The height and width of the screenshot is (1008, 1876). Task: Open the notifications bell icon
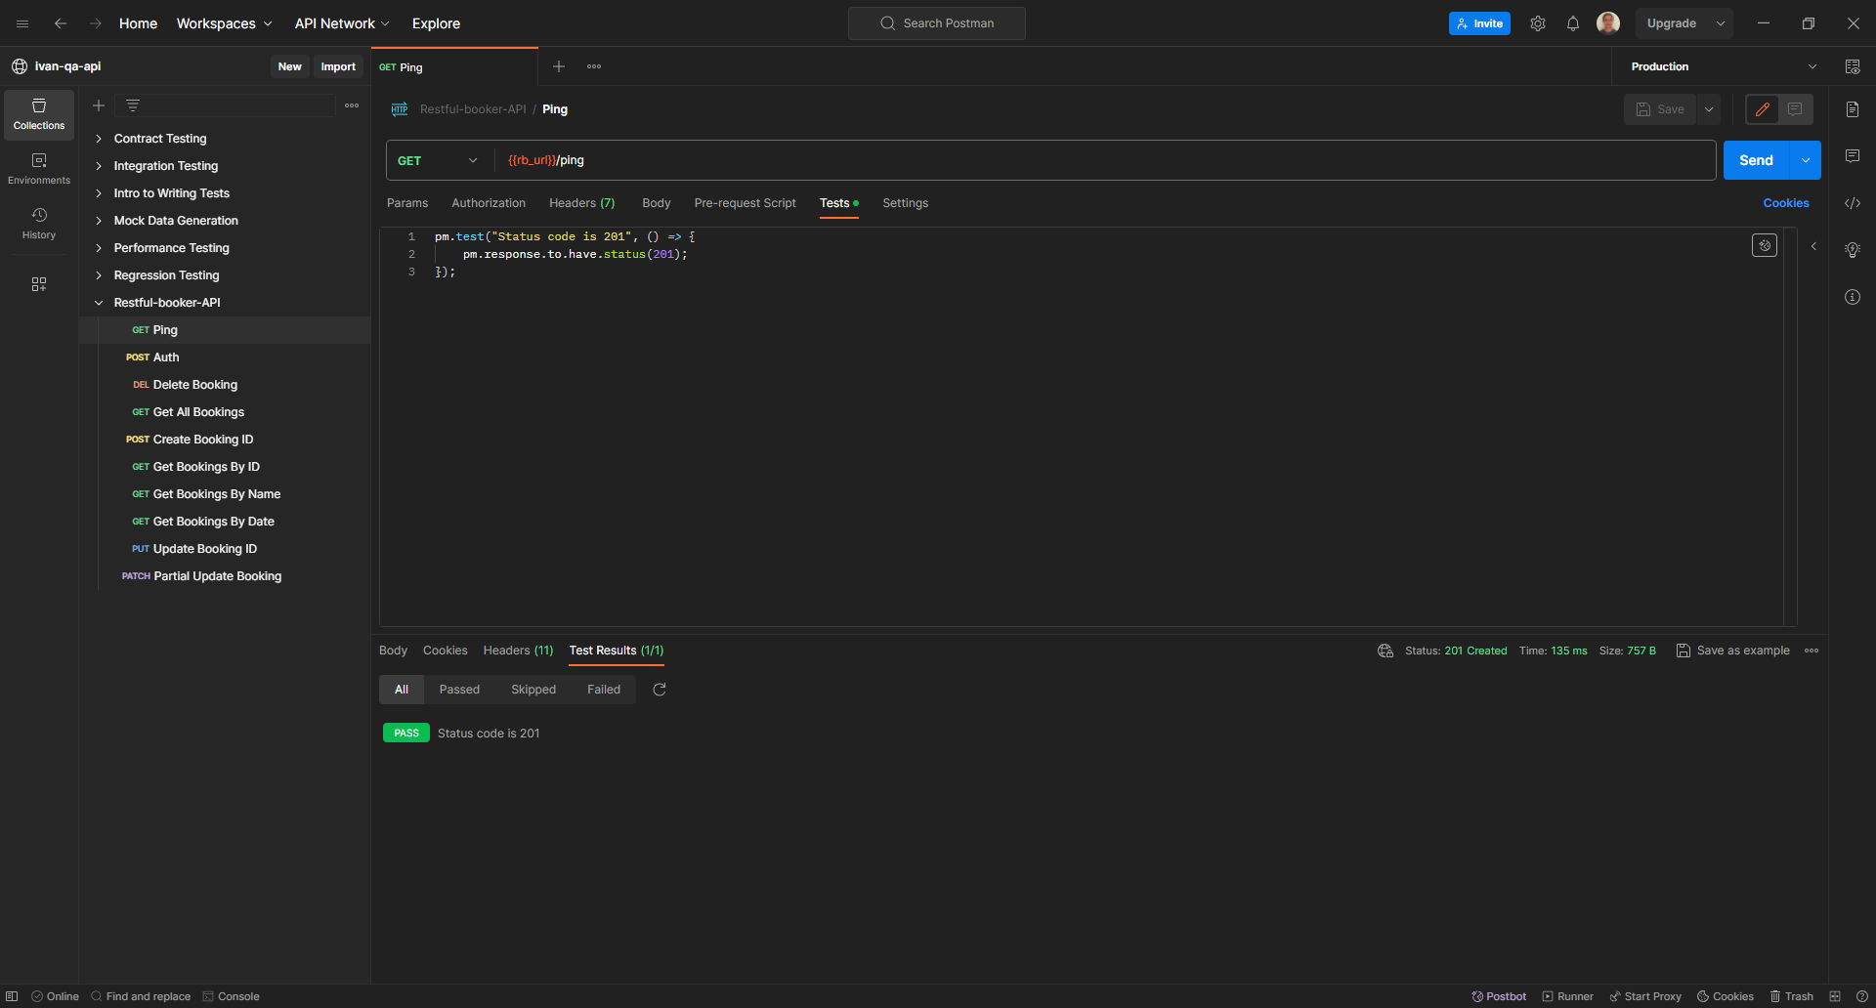1573,23
